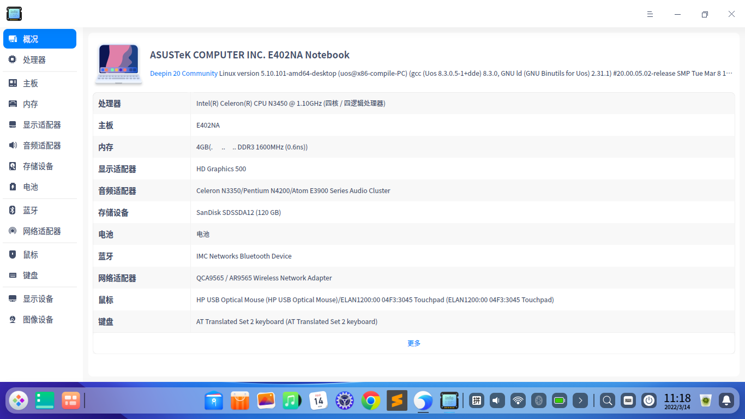
Task: Open the Calendar dock icon showing 14
Action: click(319, 401)
